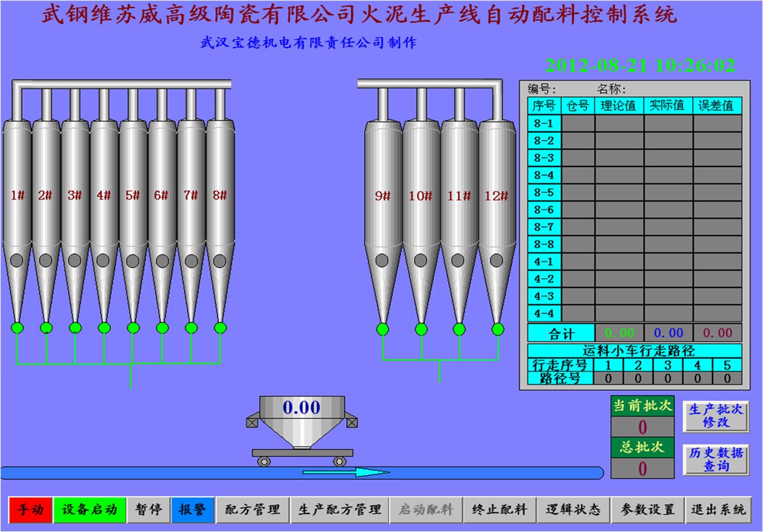The height and width of the screenshot is (532, 763).
Task: Click 生产批次修改 batch modify button
Action: pos(716,416)
